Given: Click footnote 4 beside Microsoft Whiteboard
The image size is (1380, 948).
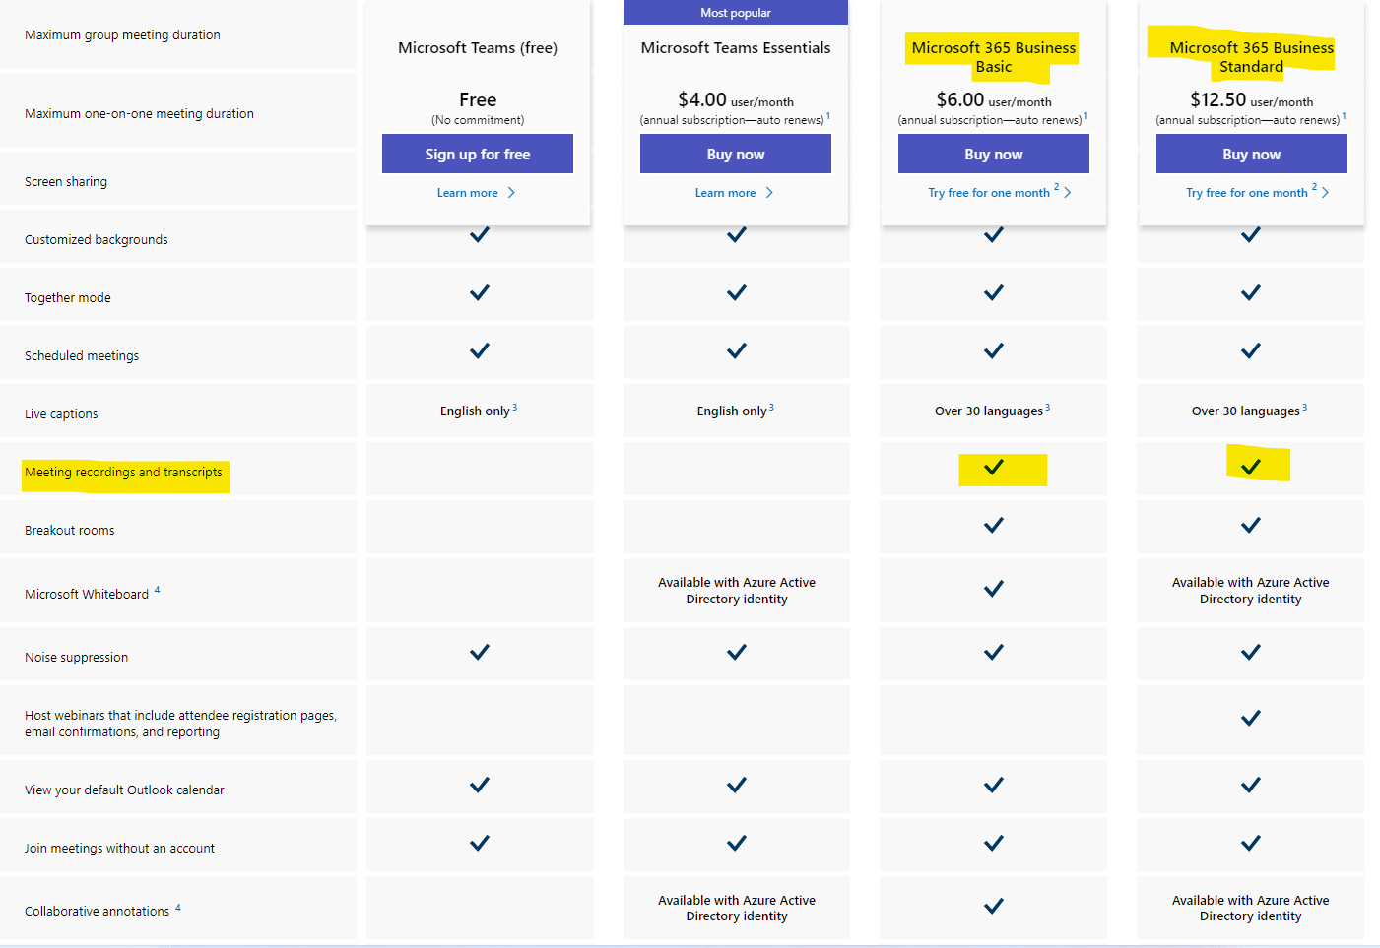Looking at the screenshot, I should [x=157, y=590].
